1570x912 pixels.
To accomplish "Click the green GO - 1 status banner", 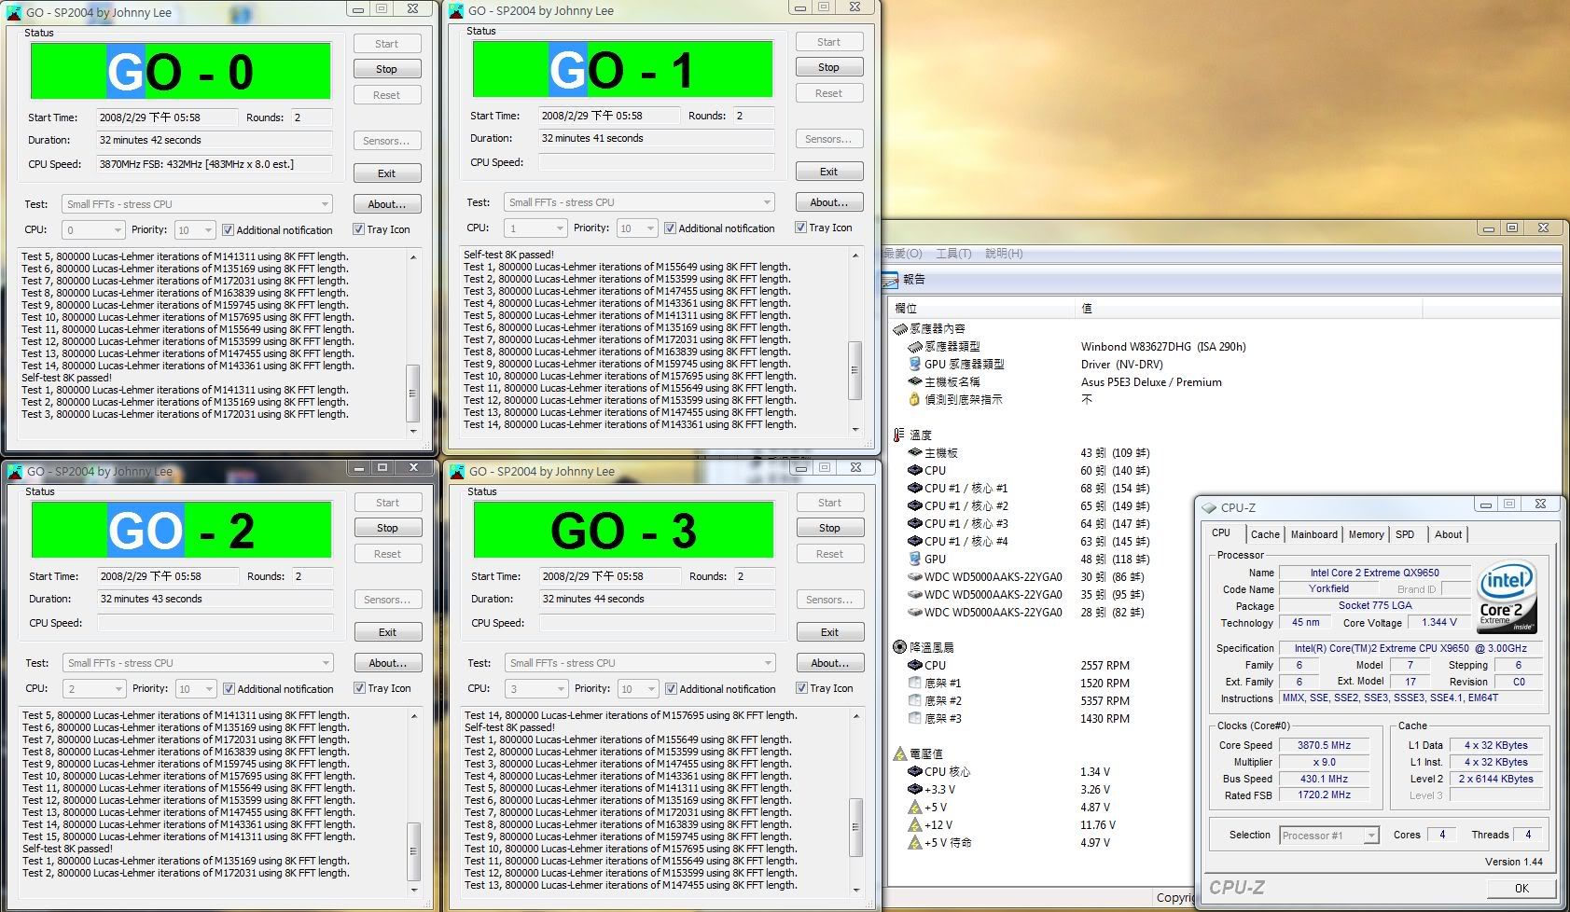I will (x=622, y=70).
